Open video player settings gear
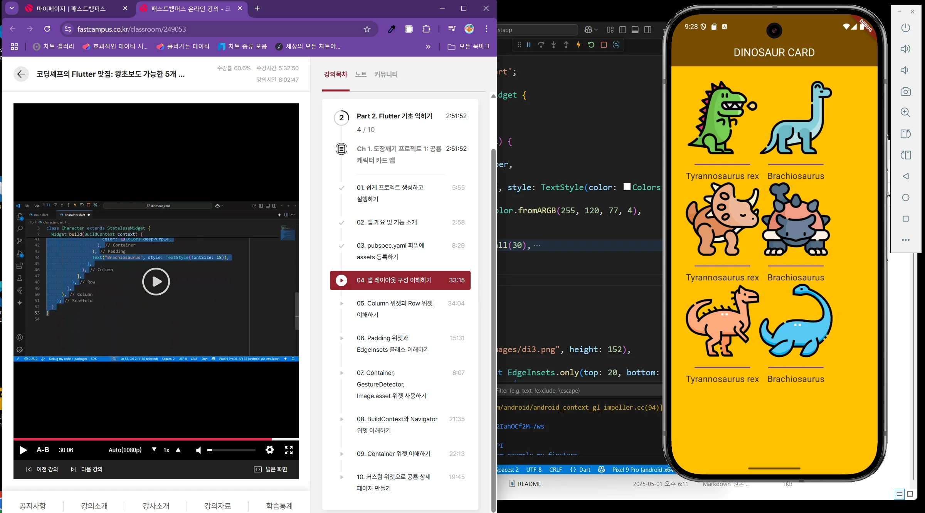 point(270,450)
